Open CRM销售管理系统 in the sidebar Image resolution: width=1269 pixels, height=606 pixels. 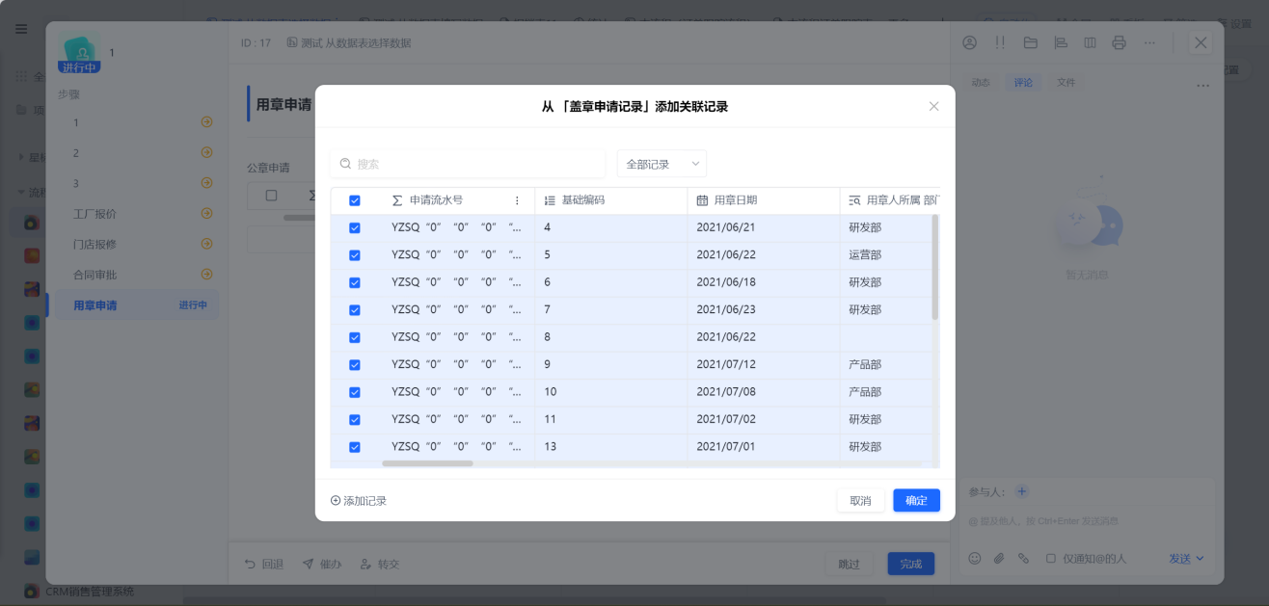coord(90,592)
